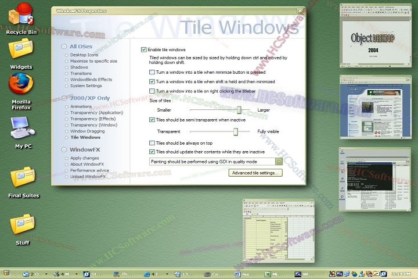Select Transparency (Window) in sidebar
Image resolution: width=418 pixels, height=279 pixels.
point(93,125)
